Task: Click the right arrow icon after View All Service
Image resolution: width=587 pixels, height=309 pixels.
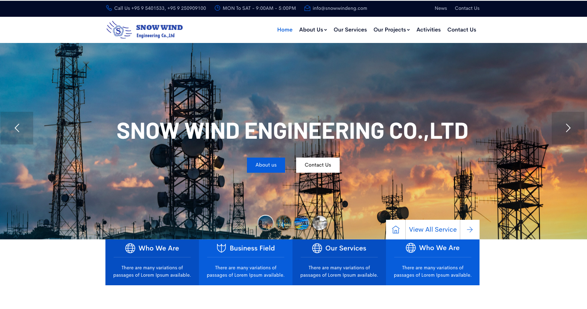Action: coord(470,230)
